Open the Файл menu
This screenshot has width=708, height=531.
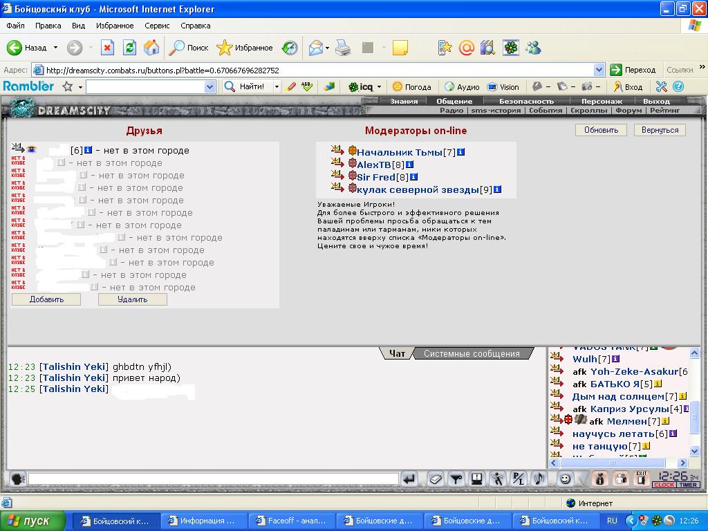[x=15, y=26]
